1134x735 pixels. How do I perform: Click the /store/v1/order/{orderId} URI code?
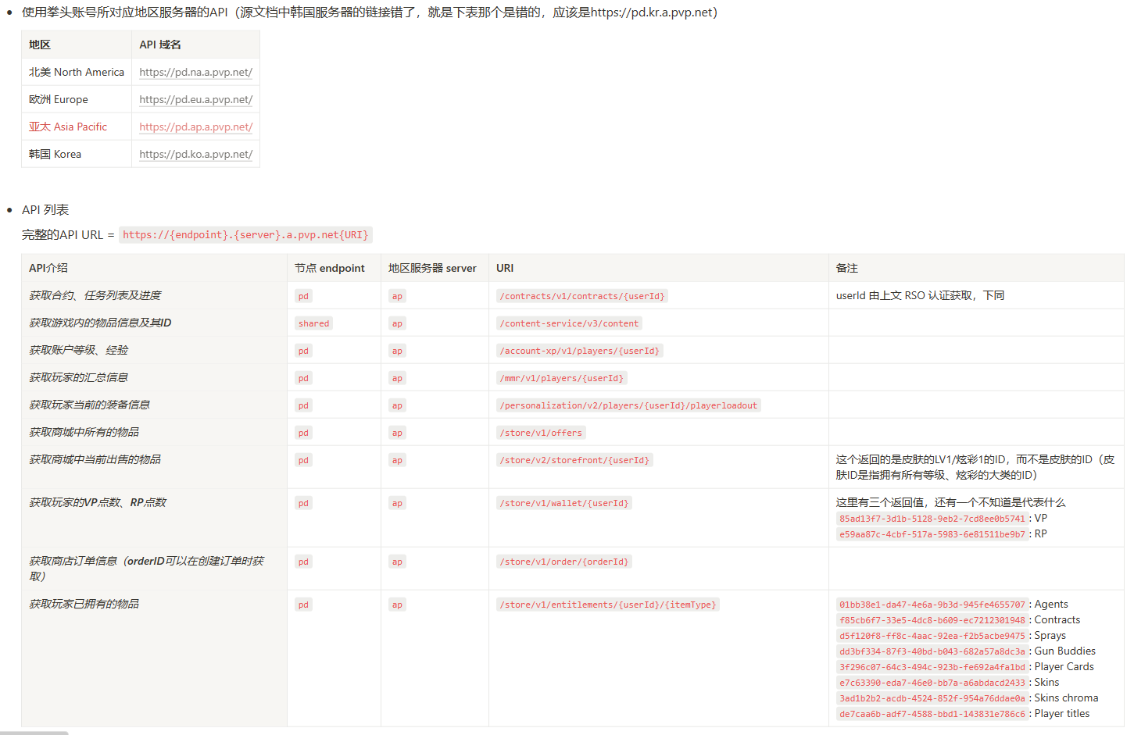(563, 562)
